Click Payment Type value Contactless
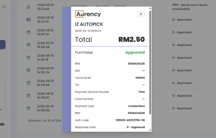Image resolution: width=216 pixels, height=138 pixels. [x=136, y=106]
